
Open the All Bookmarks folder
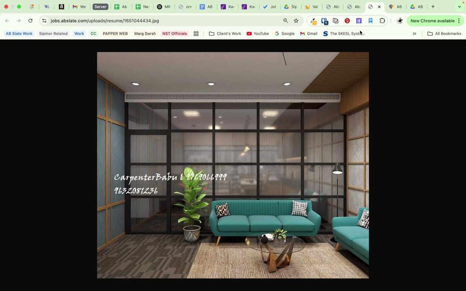(444, 34)
